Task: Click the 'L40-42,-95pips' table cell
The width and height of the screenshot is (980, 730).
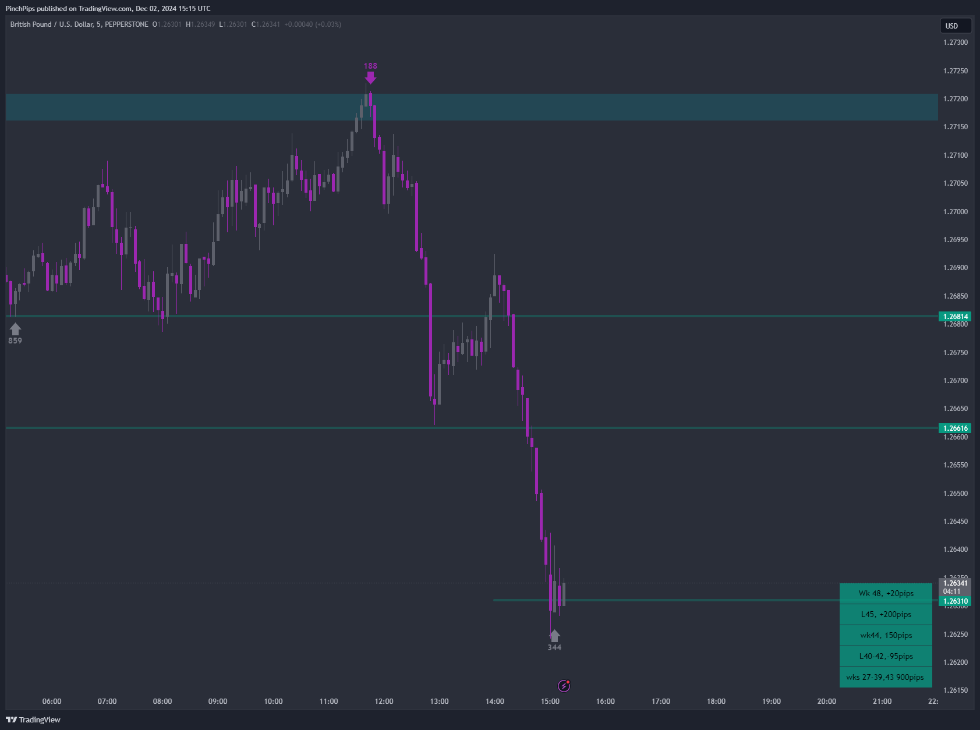Action: (886, 657)
